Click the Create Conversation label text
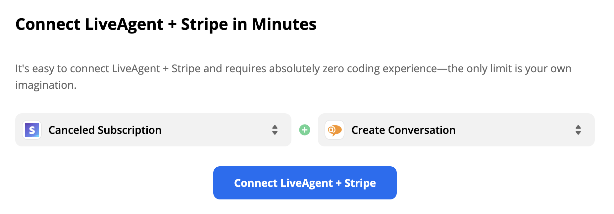Screen dimensions: 614x214 pyautogui.click(x=403, y=130)
